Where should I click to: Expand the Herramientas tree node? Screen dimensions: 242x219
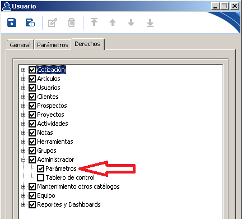23,142
